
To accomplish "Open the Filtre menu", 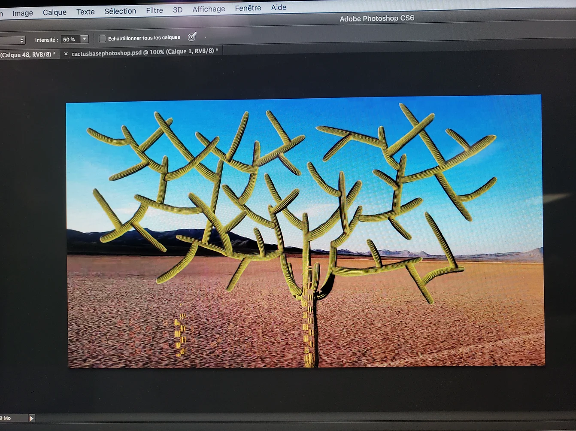I will pos(155,10).
